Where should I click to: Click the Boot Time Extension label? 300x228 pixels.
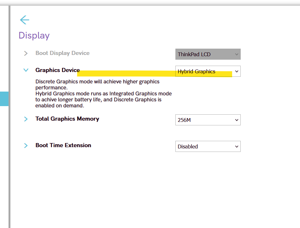63,145
